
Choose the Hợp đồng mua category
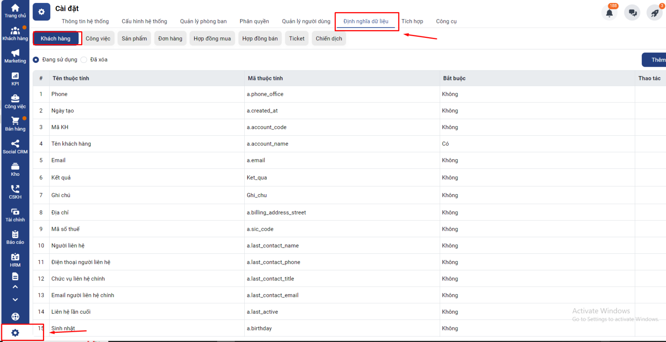(212, 38)
